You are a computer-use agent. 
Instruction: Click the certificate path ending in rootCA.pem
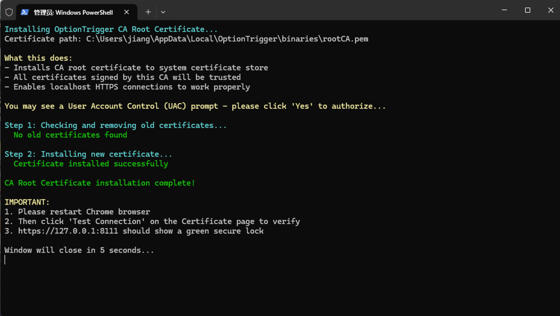click(x=227, y=39)
